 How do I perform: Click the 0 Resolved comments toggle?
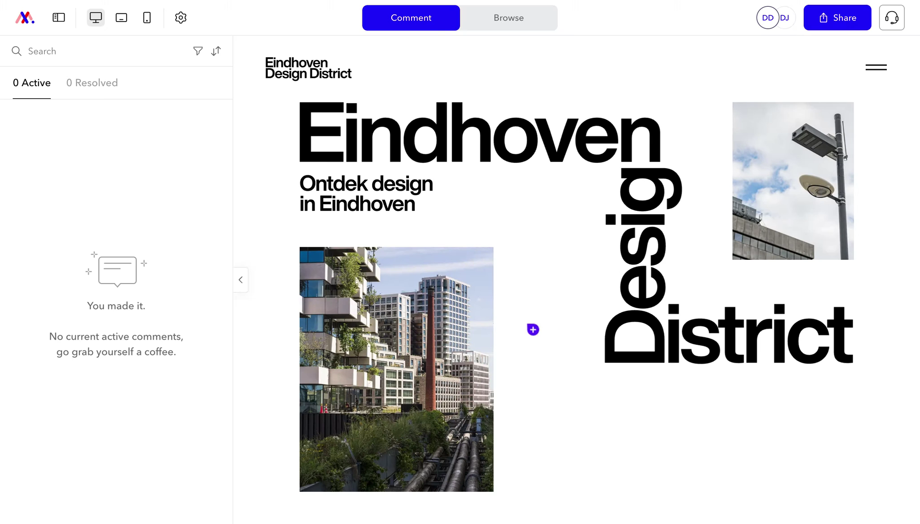pos(92,83)
